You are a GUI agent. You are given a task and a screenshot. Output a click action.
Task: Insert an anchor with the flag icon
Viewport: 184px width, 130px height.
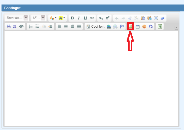point(122,26)
